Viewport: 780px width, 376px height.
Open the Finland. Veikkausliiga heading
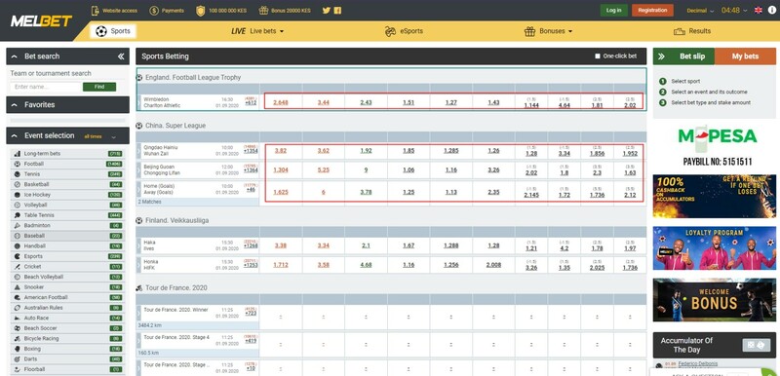[176, 220]
